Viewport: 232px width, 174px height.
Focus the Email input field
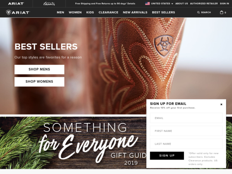[186, 118]
